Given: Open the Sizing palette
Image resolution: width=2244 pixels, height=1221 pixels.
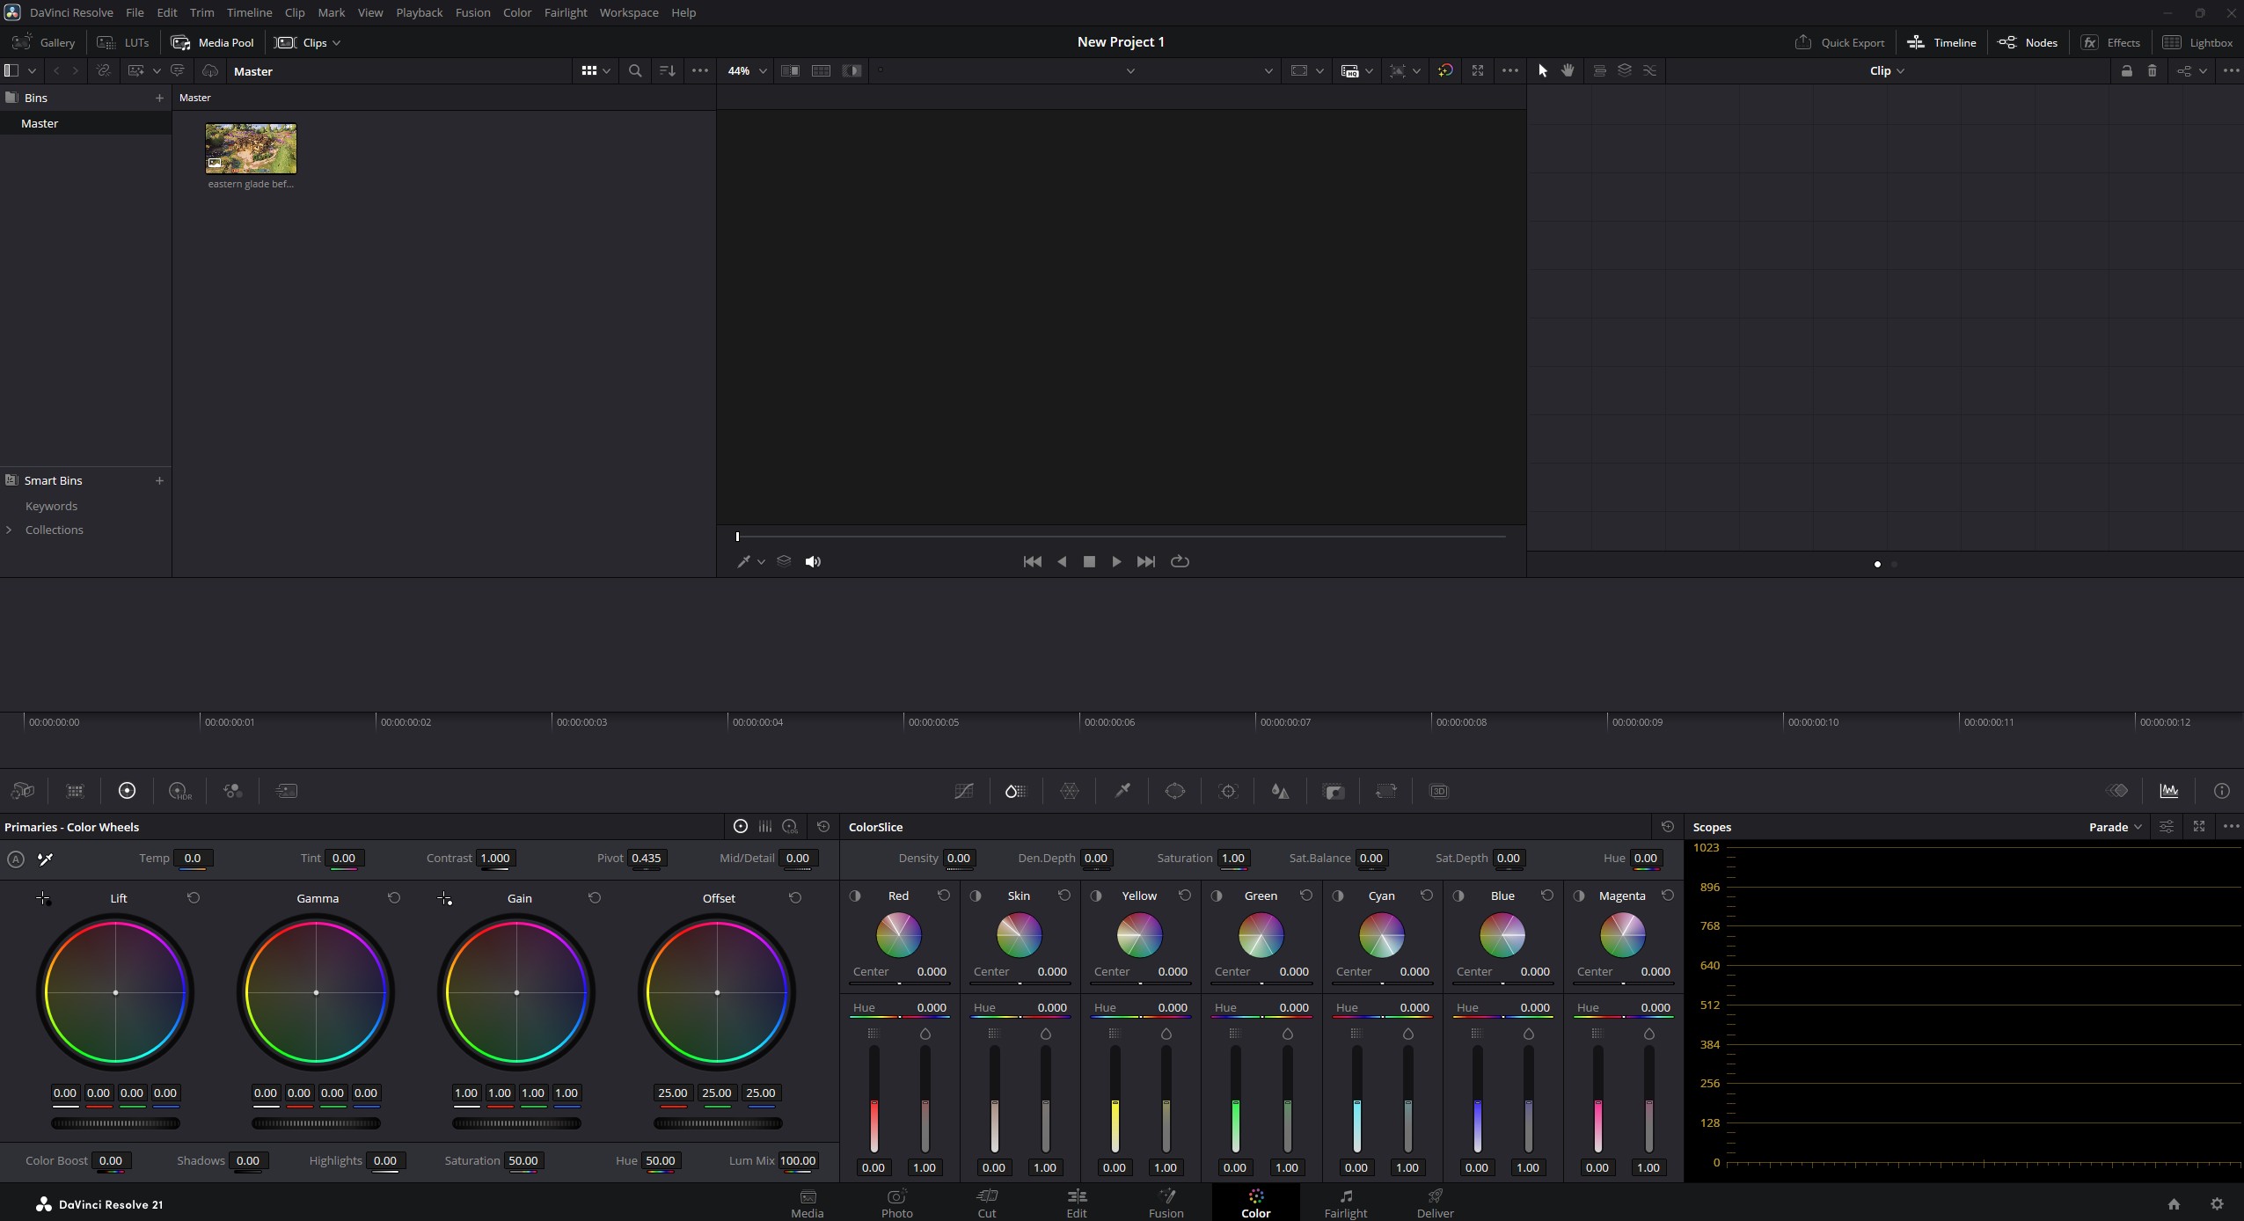Looking at the screenshot, I should 1386,791.
